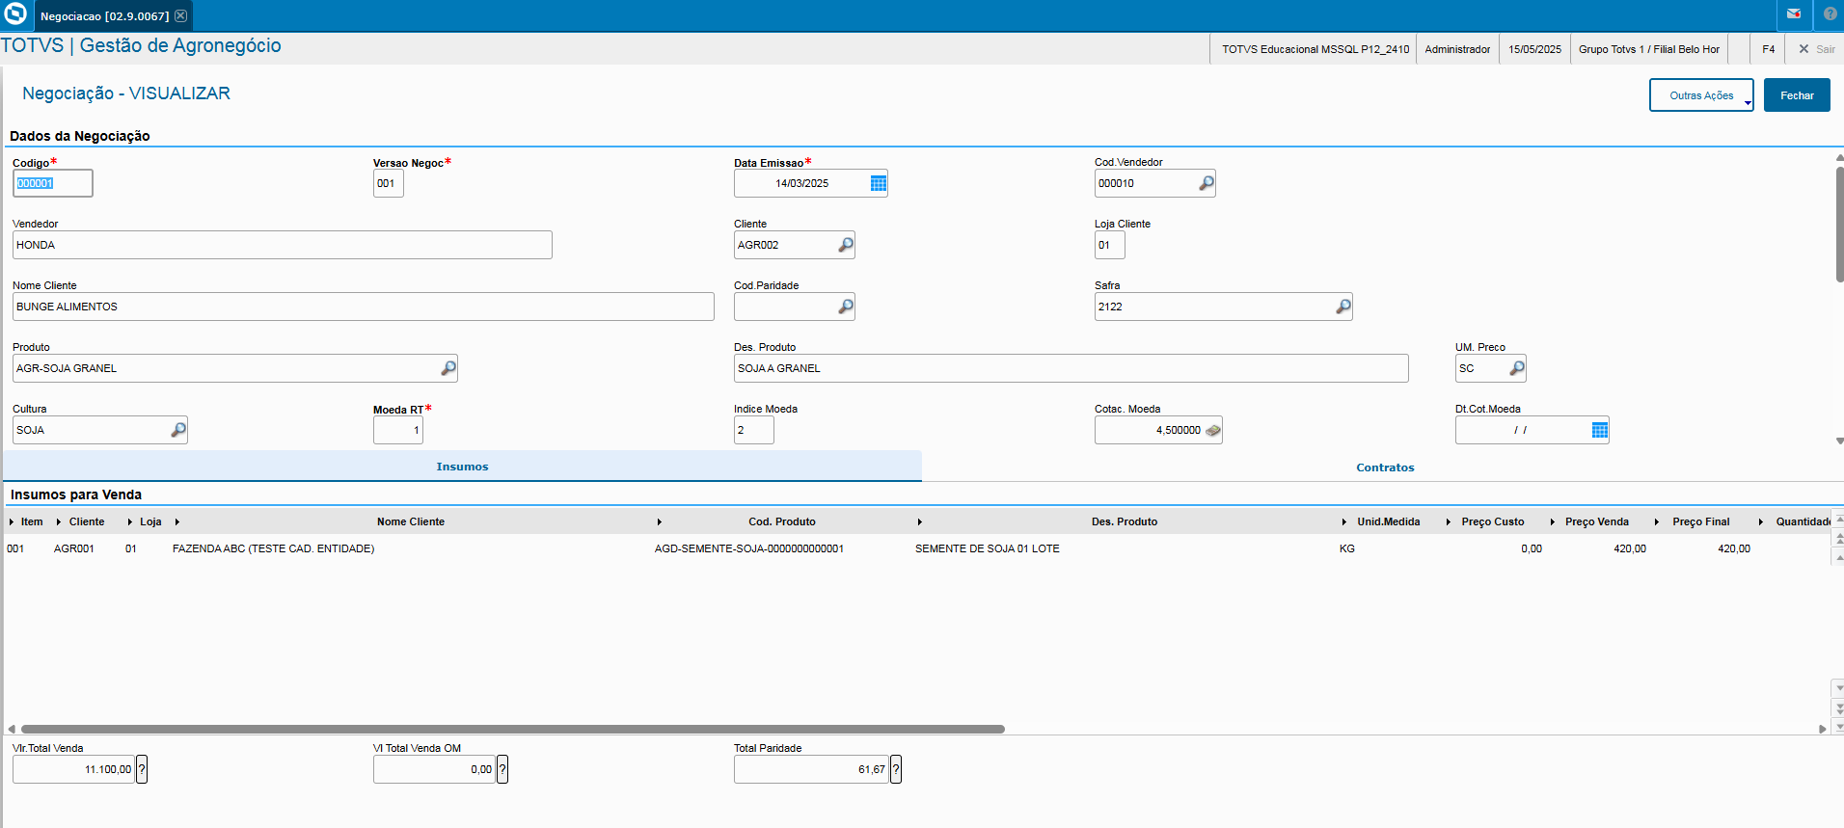
Task: Sort by the Preço Custo column header
Action: (1493, 521)
